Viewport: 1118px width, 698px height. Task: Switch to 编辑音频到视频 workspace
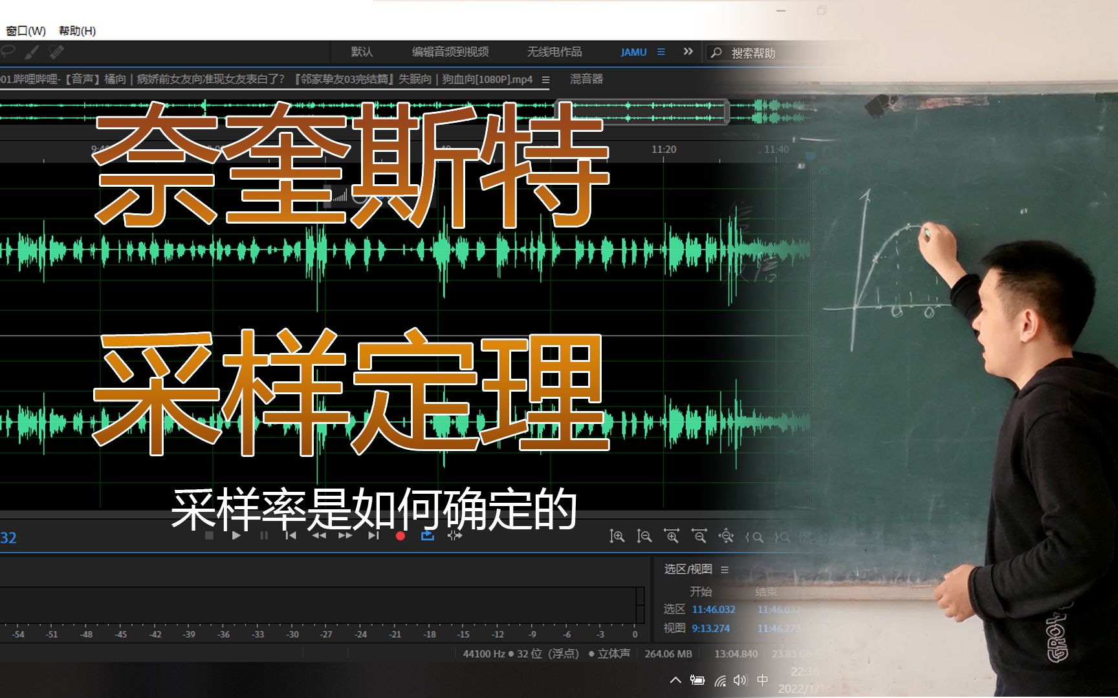tap(450, 52)
